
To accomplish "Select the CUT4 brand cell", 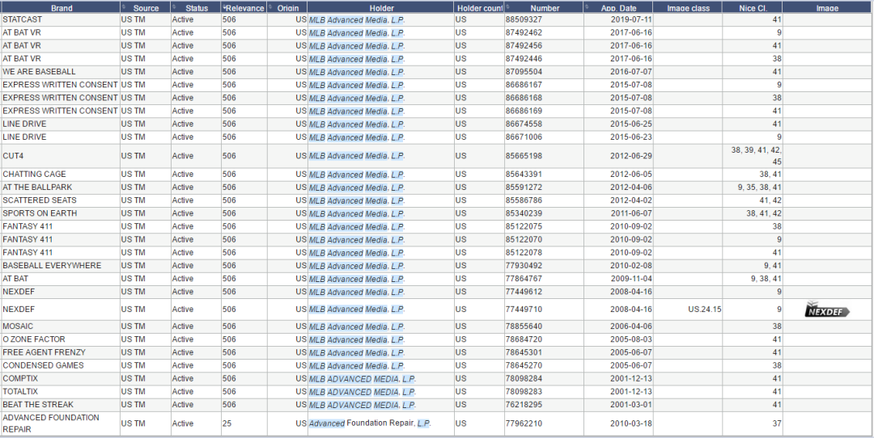I will [x=60, y=156].
